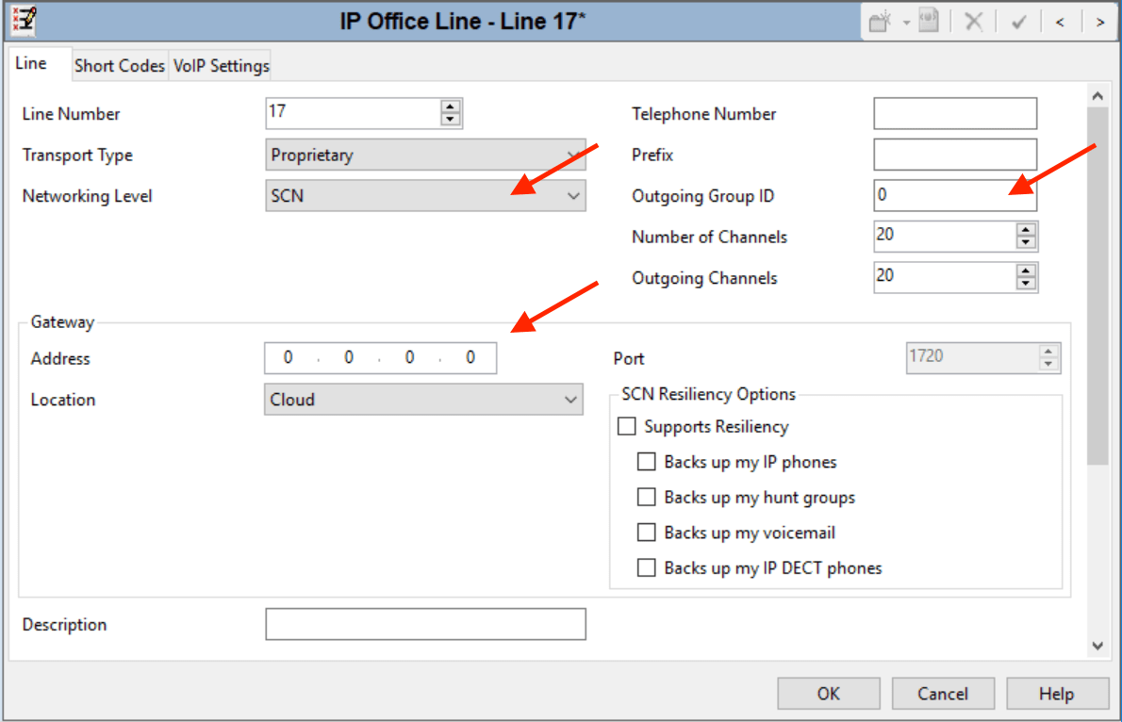Enable Supports Resiliency checkbox
1122x722 pixels.
tap(627, 426)
